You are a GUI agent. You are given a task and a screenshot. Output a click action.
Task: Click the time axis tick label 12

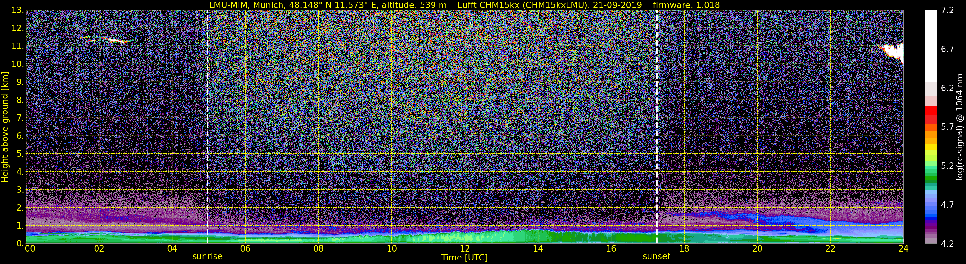(x=465, y=249)
